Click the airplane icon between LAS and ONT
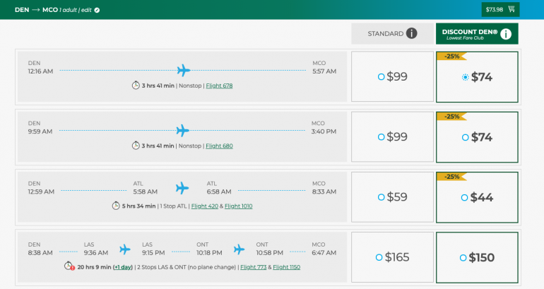The height and width of the screenshot is (289, 544). pyautogui.click(x=125, y=249)
